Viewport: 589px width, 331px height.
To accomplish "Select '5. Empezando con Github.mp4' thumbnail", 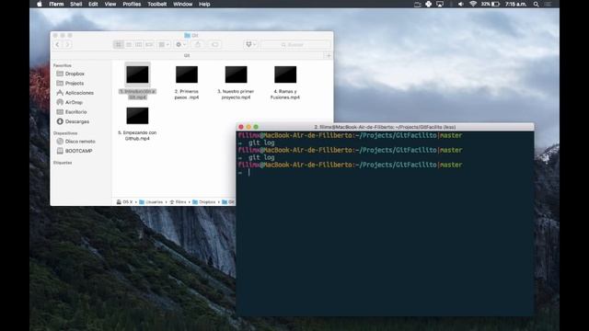I will point(137,116).
